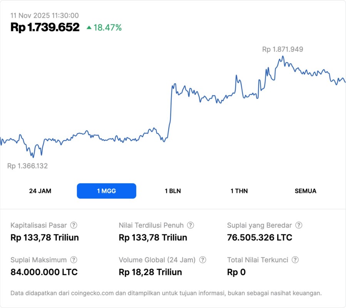
Task: Click the 84.000.000 LTC max supply value
Action: [x=44, y=272]
